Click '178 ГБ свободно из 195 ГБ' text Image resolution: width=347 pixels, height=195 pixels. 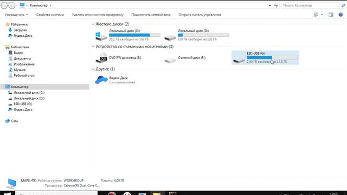click(x=197, y=39)
